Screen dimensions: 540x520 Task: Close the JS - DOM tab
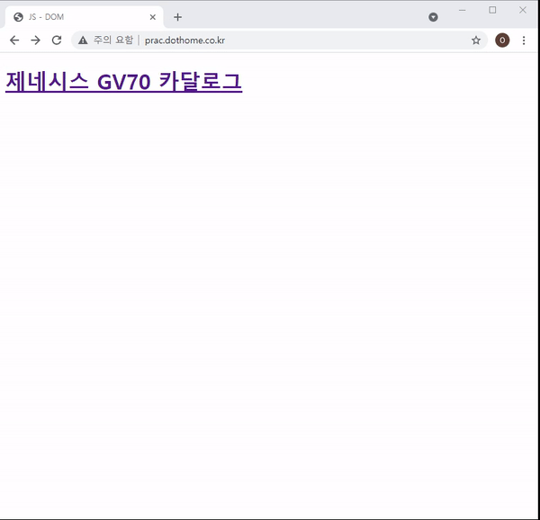pyautogui.click(x=153, y=17)
